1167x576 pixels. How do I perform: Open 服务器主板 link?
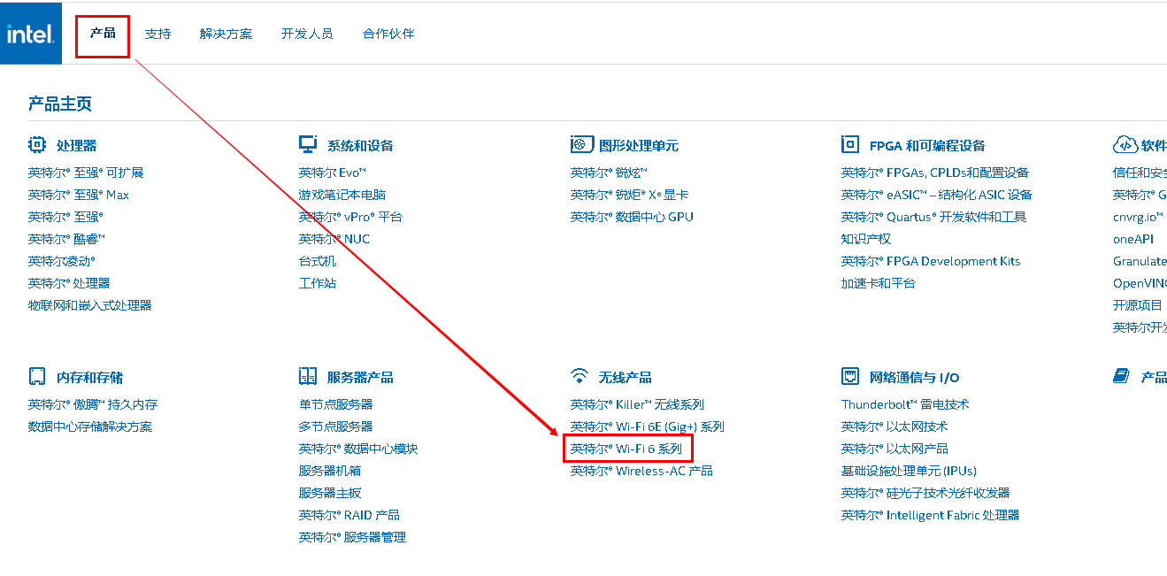[x=330, y=493]
